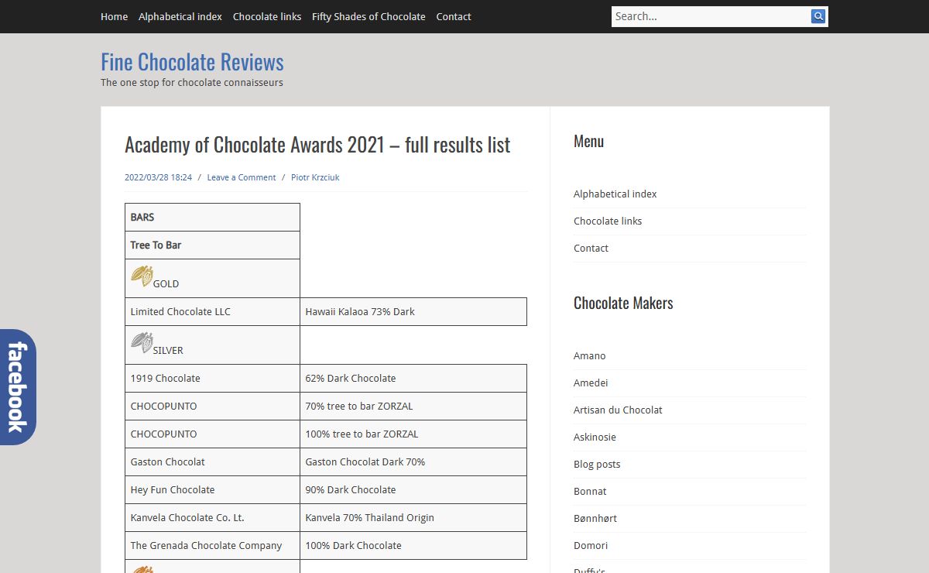Open Askinosie chocolate maker link
This screenshot has height=573, width=929.
(595, 437)
